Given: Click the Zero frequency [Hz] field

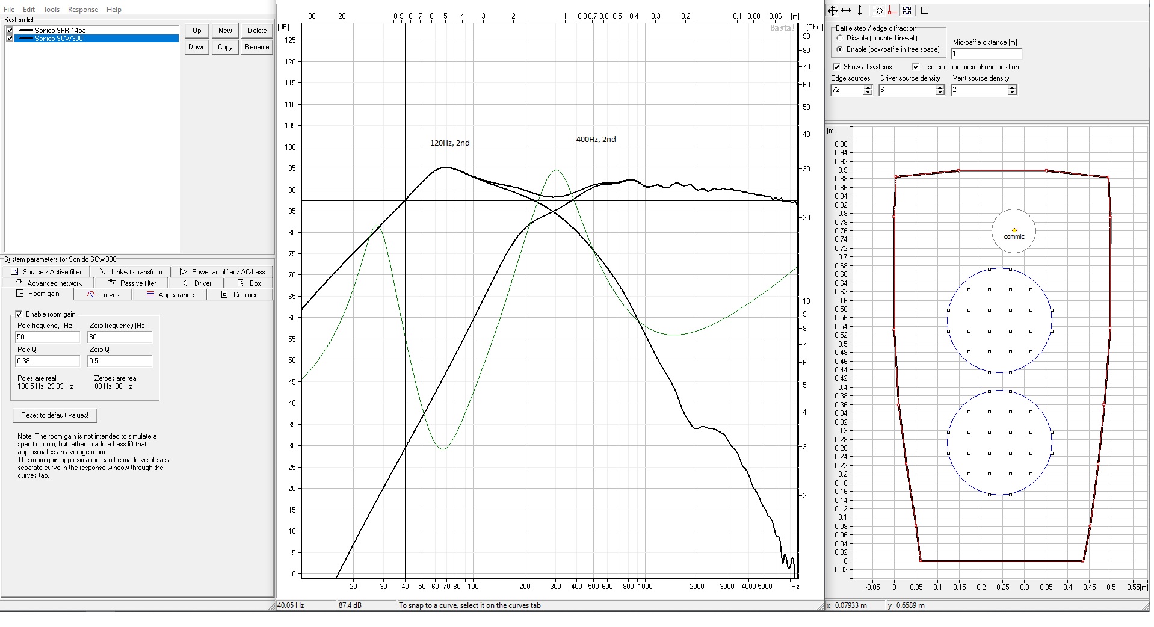Looking at the screenshot, I should [120, 337].
